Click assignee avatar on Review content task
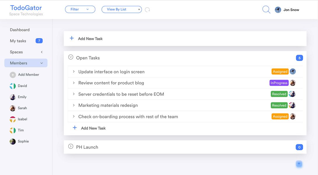The height and width of the screenshot is (175, 318). click(x=293, y=83)
